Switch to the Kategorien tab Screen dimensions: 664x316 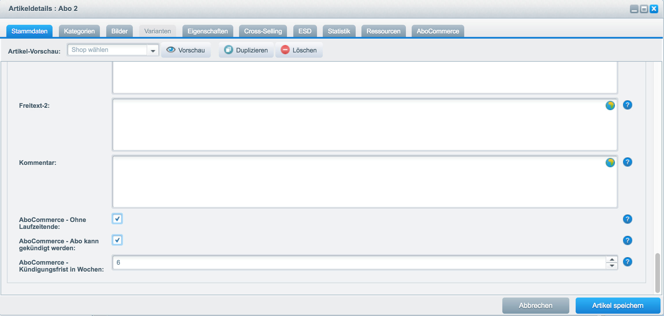(79, 31)
